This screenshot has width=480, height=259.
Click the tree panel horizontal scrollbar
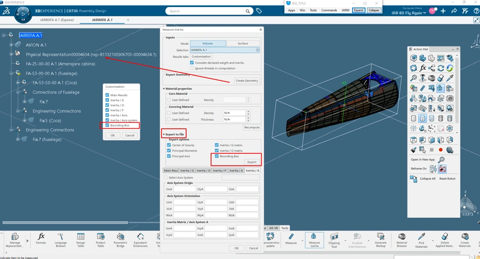pos(65,223)
